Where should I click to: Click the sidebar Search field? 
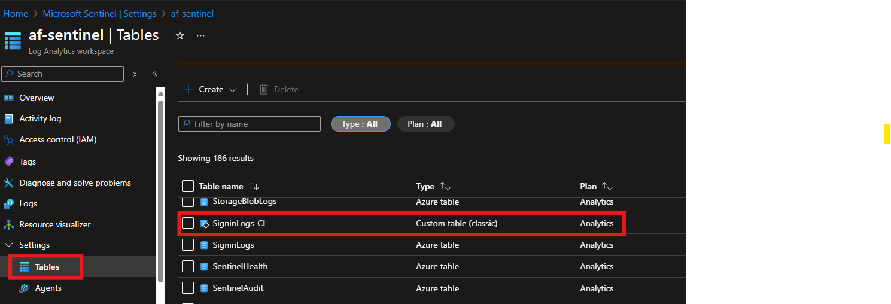(x=63, y=74)
